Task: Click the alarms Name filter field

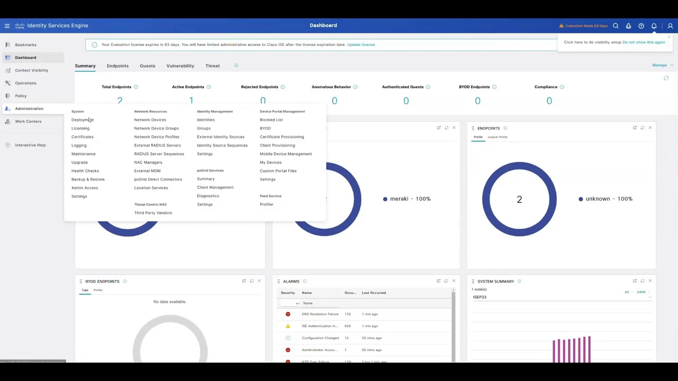Action: 321,303
